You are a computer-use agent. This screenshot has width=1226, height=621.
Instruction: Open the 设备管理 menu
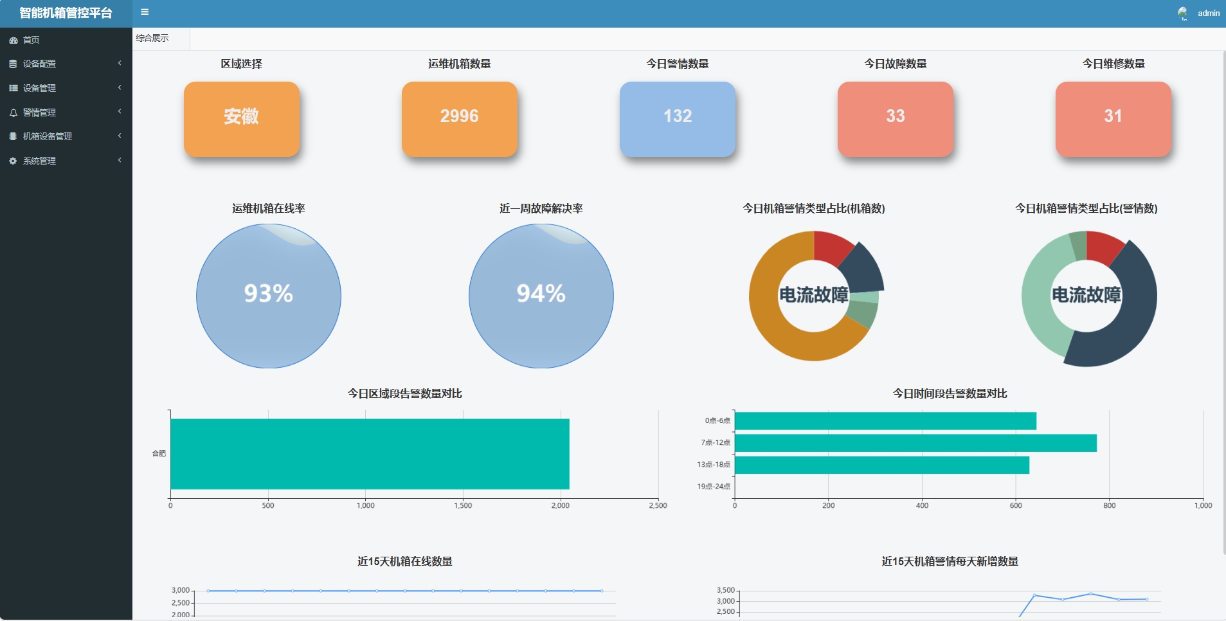click(66, 88)
